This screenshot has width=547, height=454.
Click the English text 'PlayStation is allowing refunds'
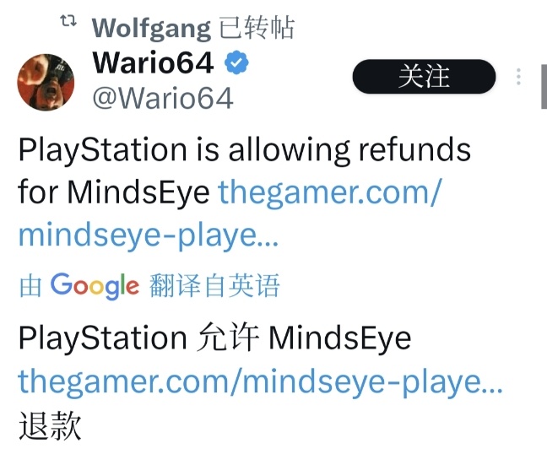(x=245, y=149)
